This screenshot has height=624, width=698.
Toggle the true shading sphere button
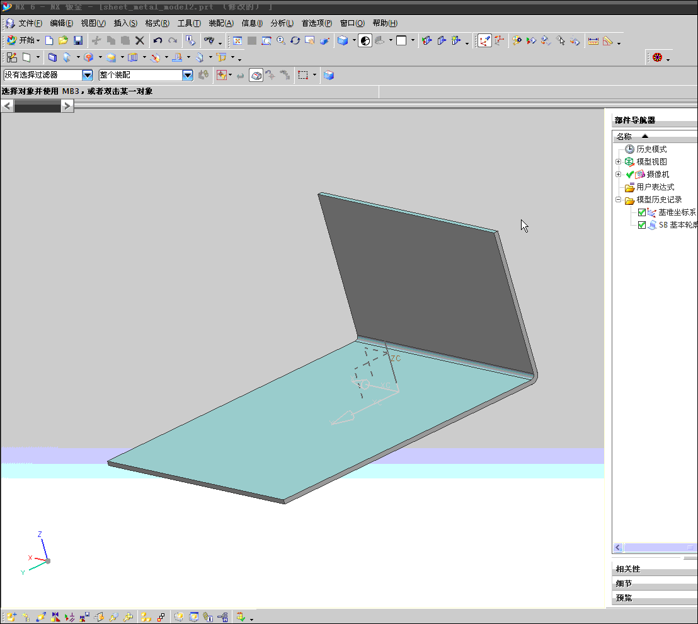click(x=365, y=41)
